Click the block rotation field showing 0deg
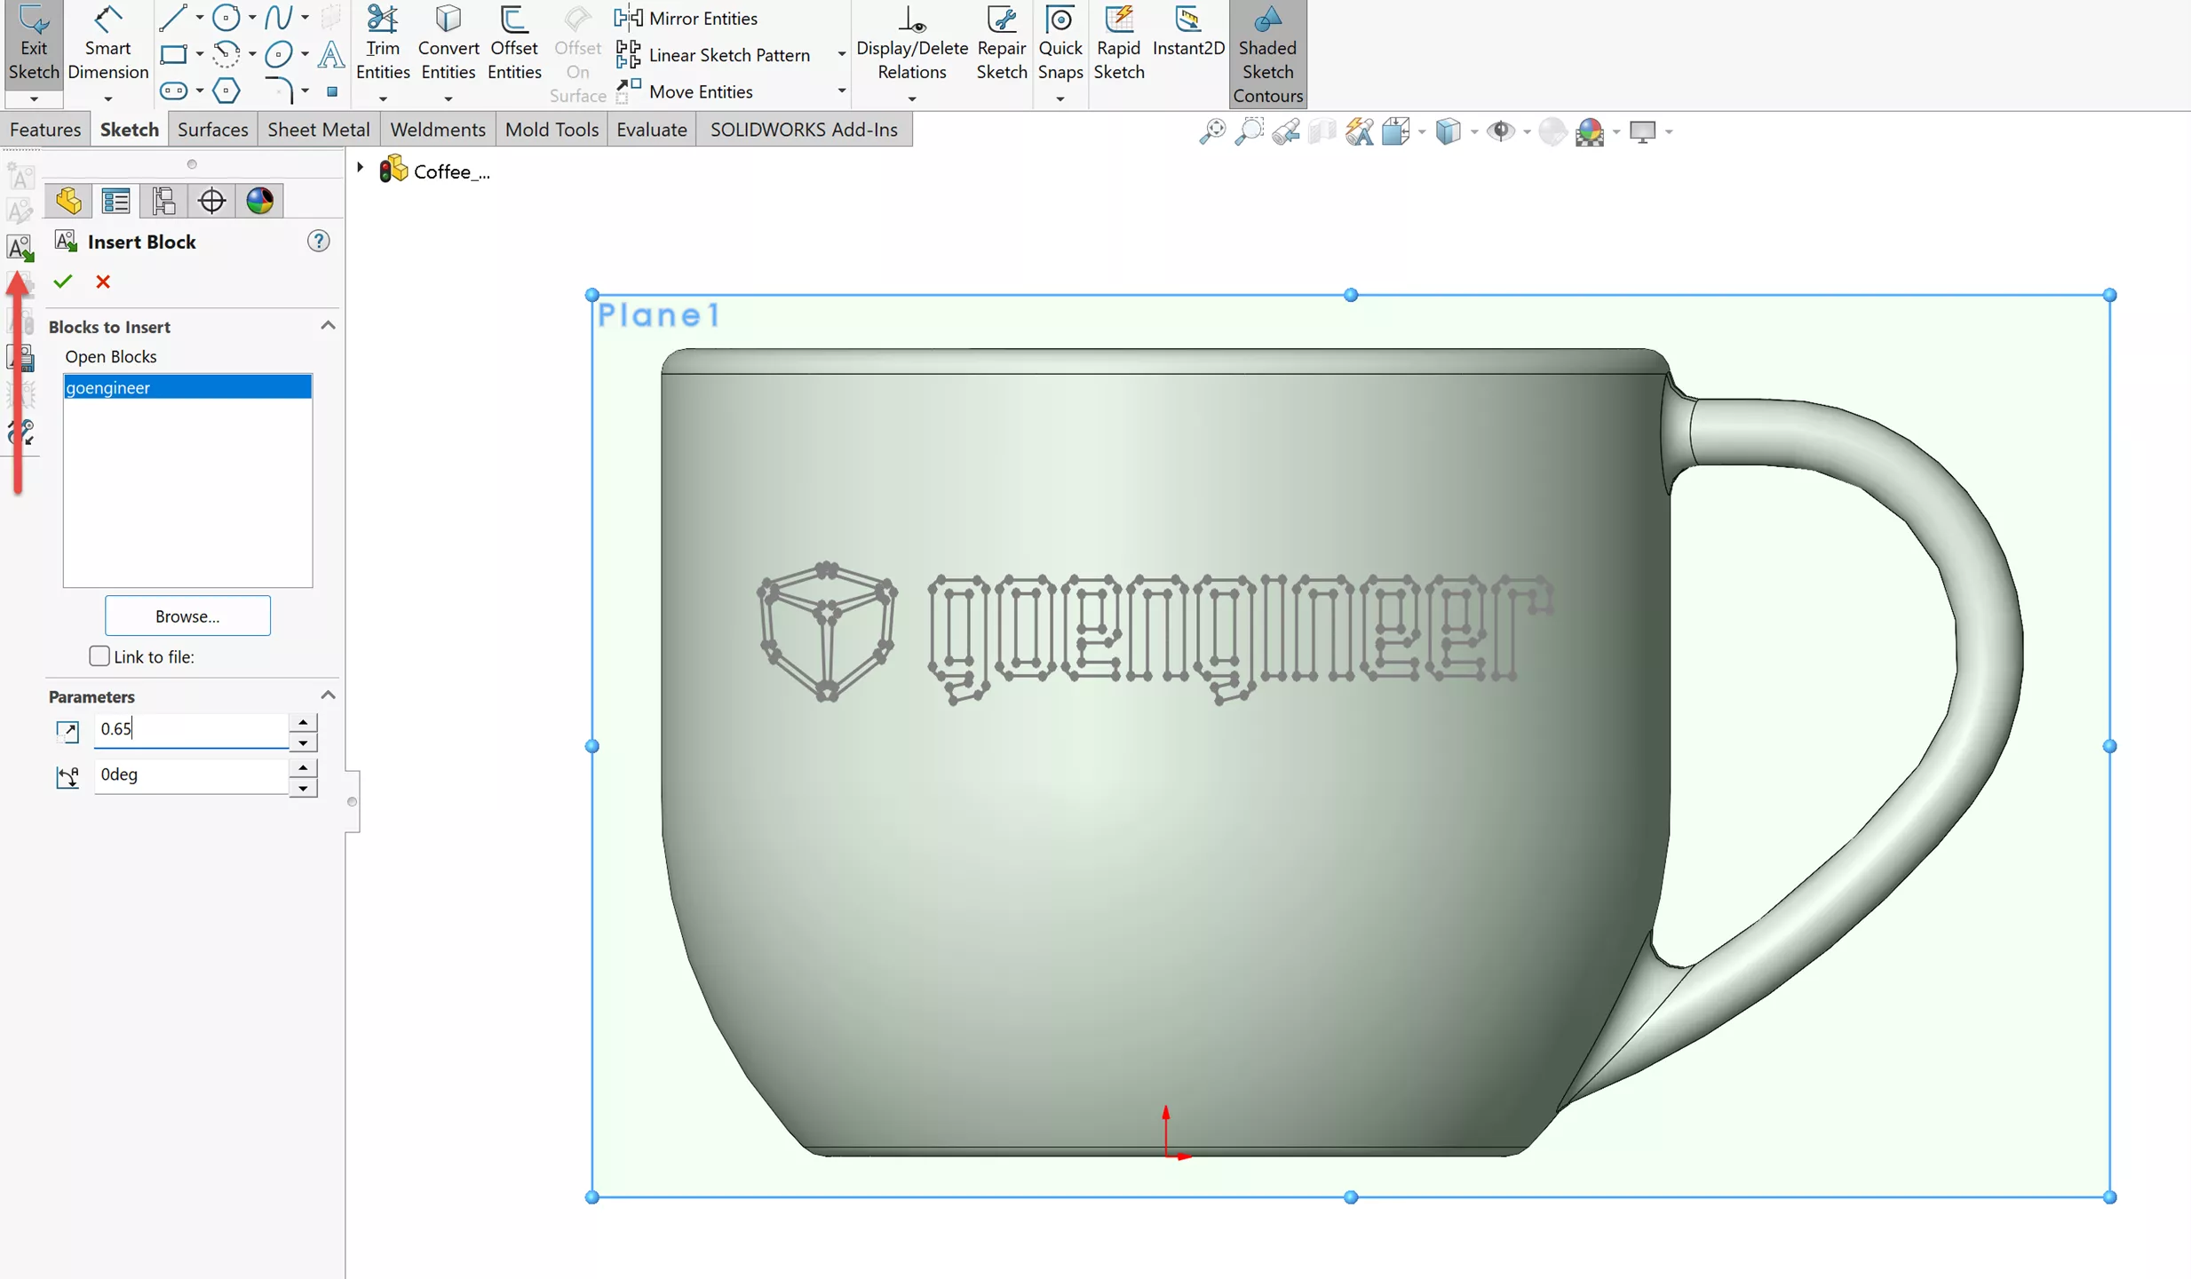Image resolution: width=2191 pixels, height=1279 pixels. [191, 775]
